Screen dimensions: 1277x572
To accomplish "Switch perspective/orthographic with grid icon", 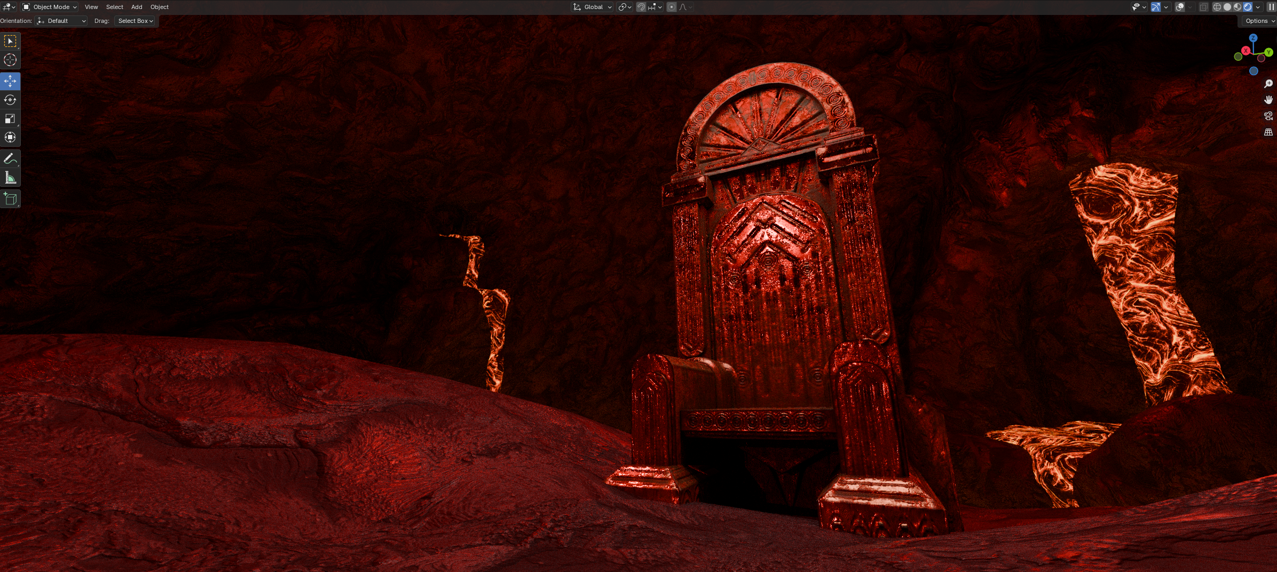I will coord(1268,132).
